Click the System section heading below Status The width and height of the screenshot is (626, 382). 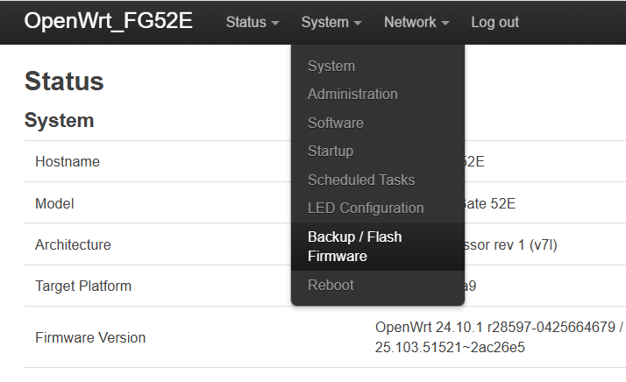tap(59, 120)
